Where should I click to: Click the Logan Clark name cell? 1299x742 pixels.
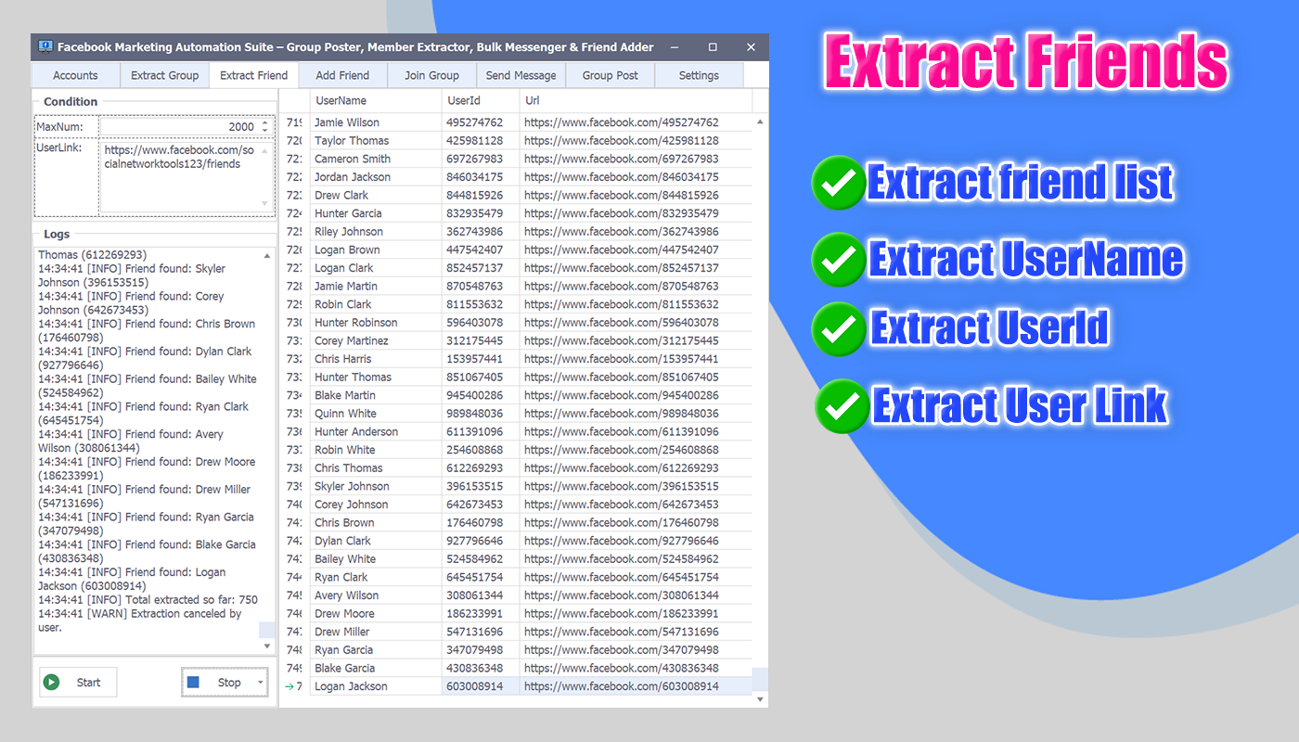coord(376,268)
